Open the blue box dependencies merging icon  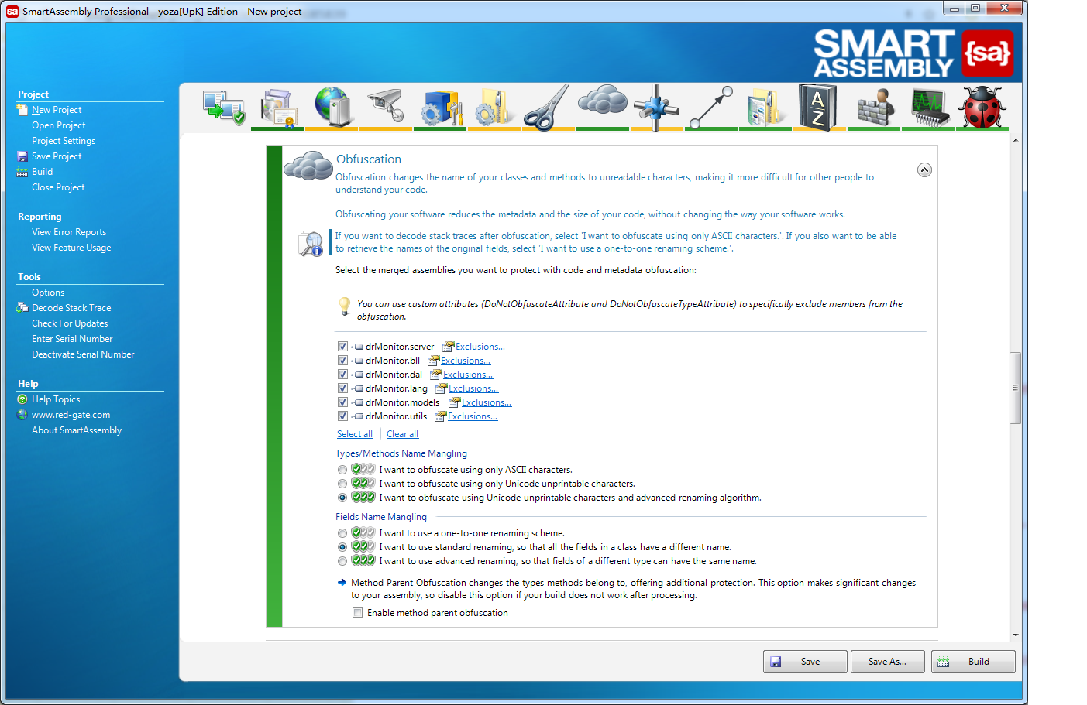pyautogui.click(x=441, y=108)
